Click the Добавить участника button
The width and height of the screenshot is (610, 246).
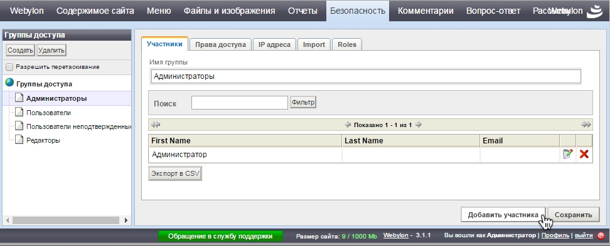coord(503,215)
